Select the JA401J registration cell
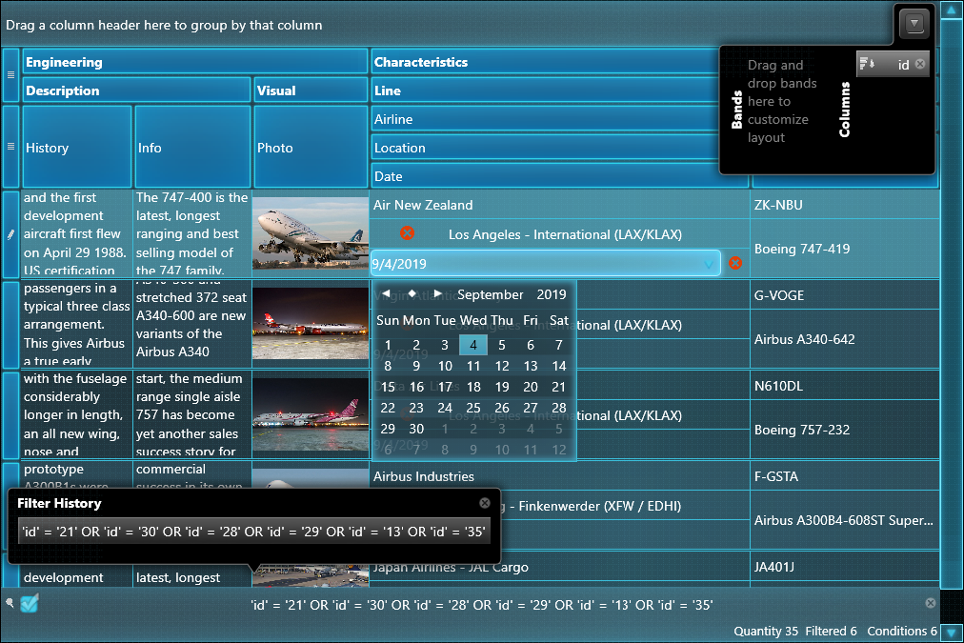 [845, 566]
